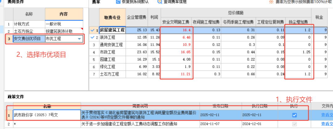Screen dimensions: 333x129
Task: Toggle checkmark beside 装饰工程 row
Action: pos(92,37)
